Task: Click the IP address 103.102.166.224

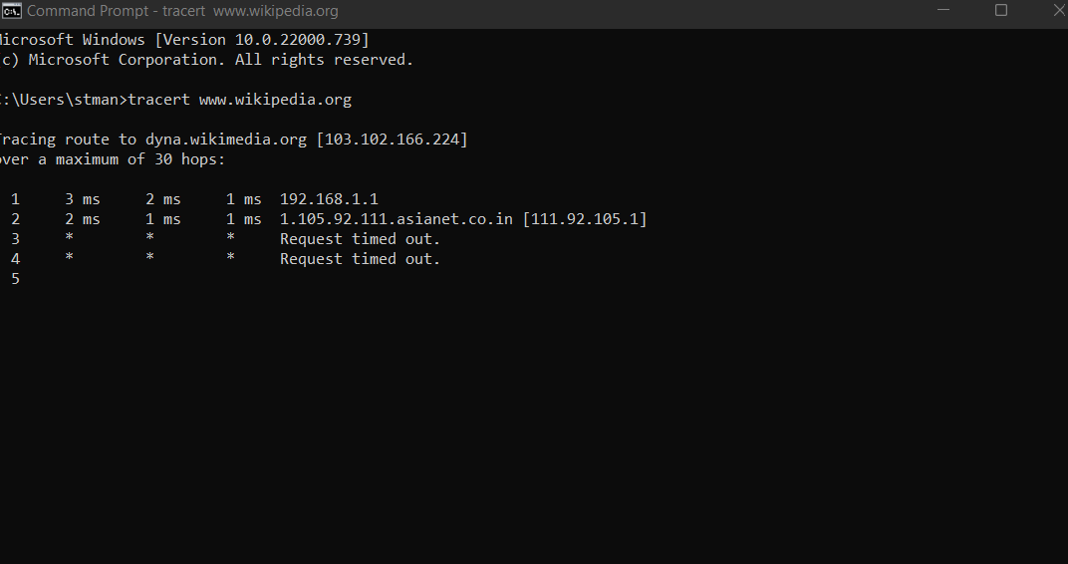Action: (x=393, y=140)
